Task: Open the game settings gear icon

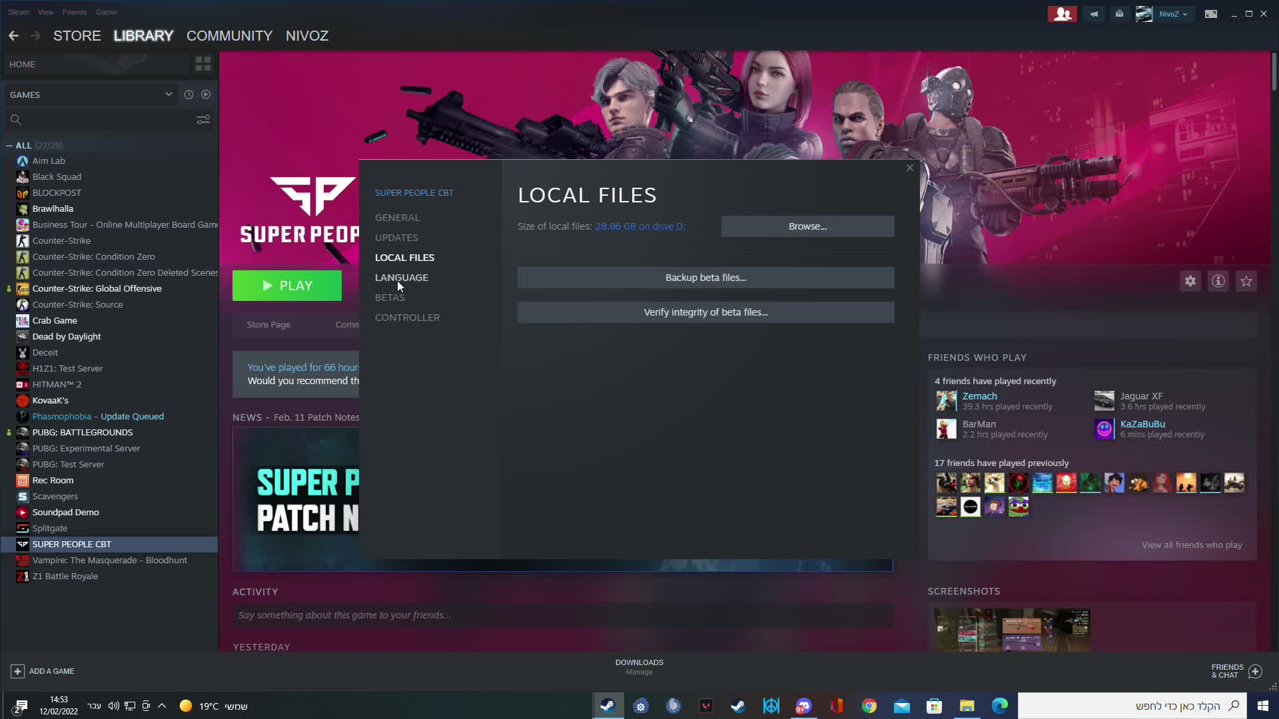Action: (1190, 280)
